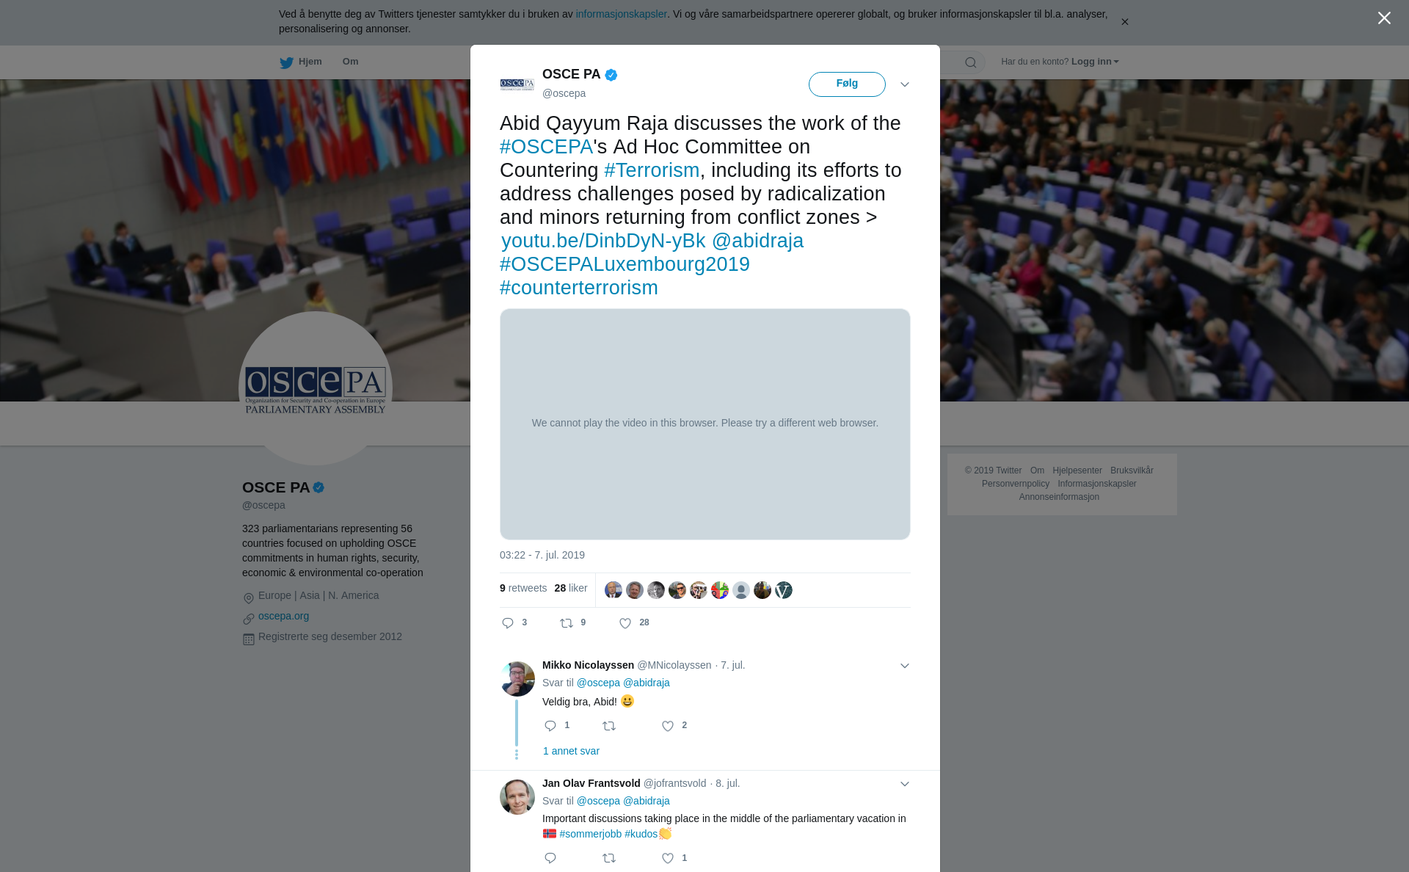
Task: Reply to the main OSCE PA tweet
Action: [508, 623]
